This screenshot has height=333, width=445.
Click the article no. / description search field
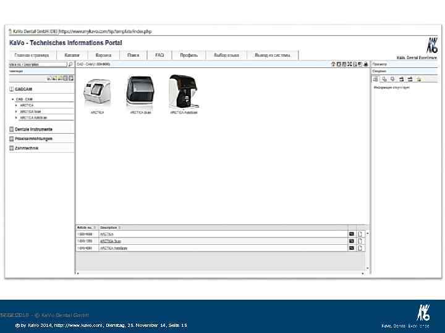click(38, 65)
